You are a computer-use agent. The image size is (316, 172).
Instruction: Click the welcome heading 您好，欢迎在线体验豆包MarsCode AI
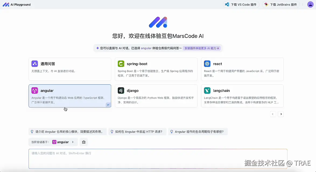158,36
